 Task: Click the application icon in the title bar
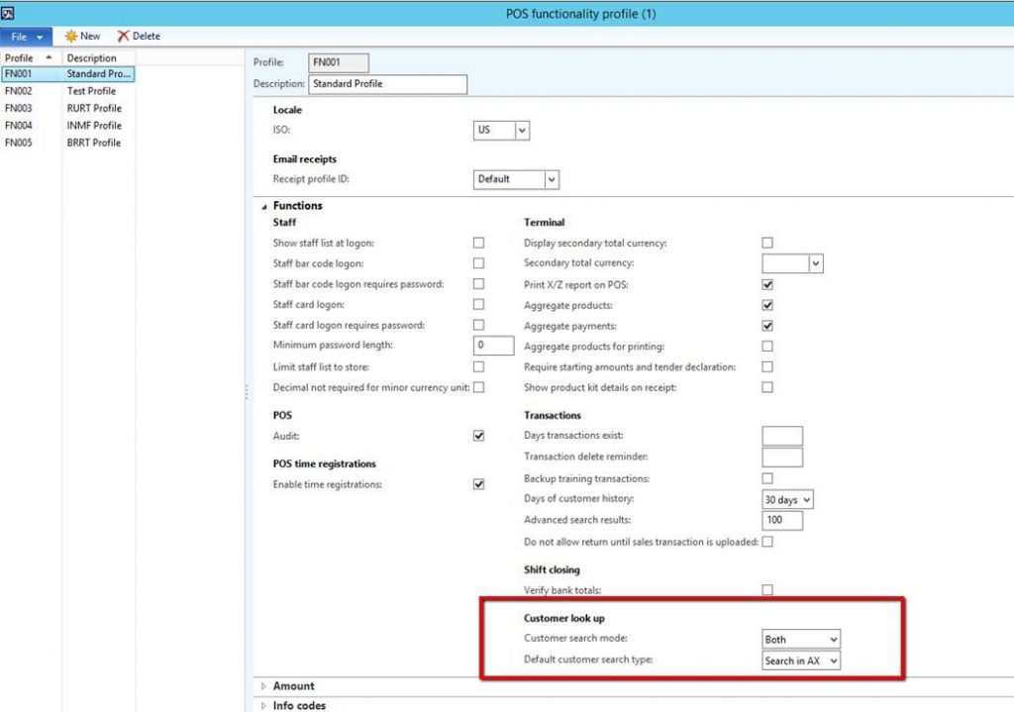[10, 13]
